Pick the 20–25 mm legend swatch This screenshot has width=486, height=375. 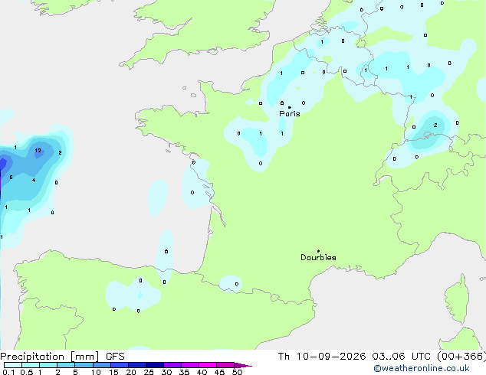136,365
